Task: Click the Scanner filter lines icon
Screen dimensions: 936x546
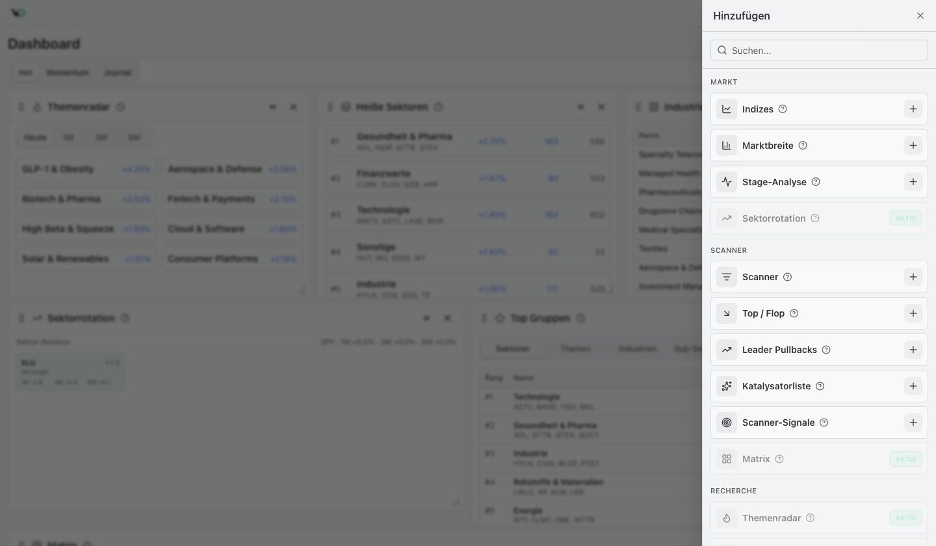Action: 727,277
